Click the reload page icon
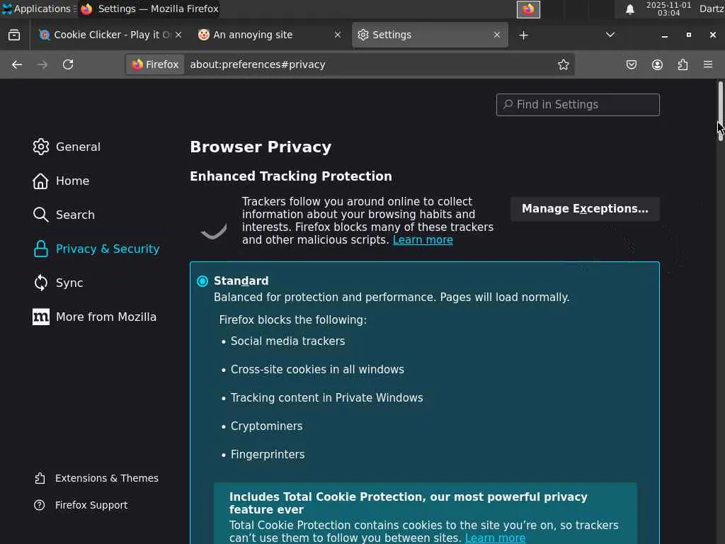This screenshot has width=725, height=544. click(x=68, y=64)
